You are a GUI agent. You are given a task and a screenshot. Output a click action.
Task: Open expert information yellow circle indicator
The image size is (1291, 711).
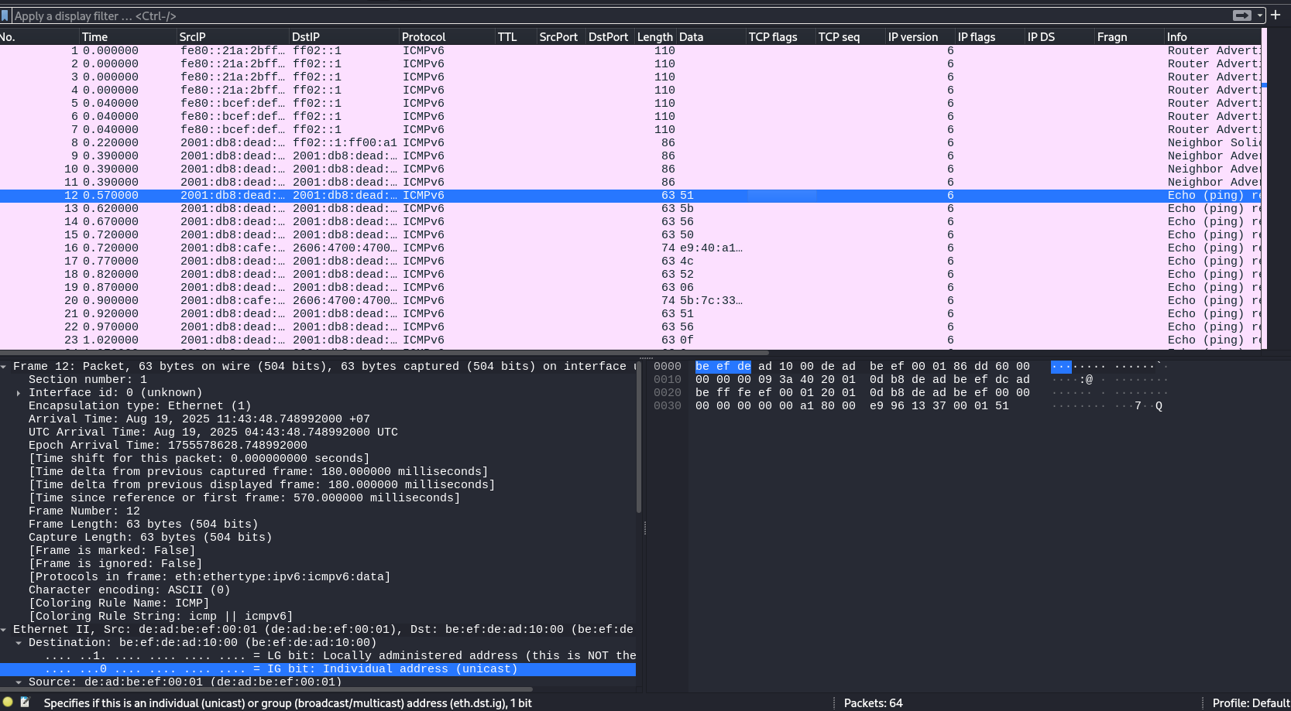8,702
